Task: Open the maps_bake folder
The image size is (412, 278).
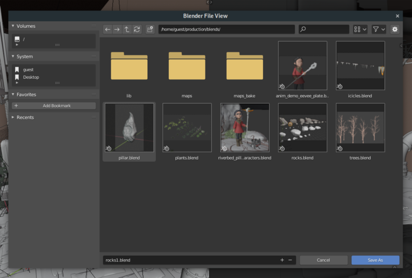Action: pyautogui.click(x=245, y=66)
